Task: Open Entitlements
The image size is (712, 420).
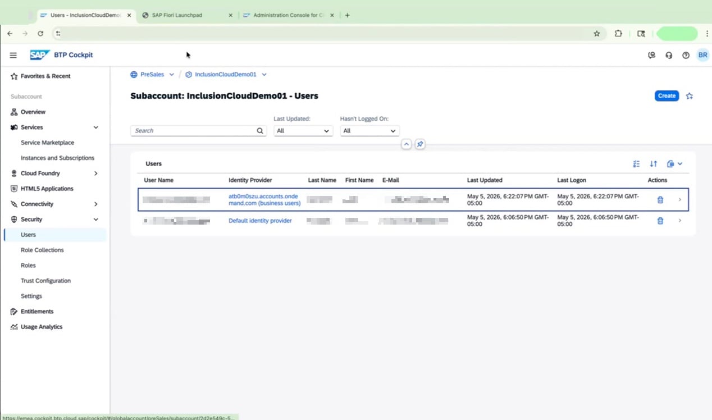Action: click(x=37, y=312)
